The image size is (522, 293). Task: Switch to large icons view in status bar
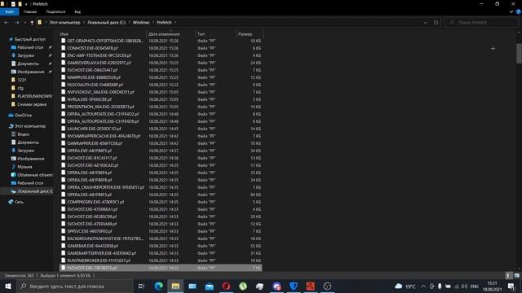tap(516, 275)
